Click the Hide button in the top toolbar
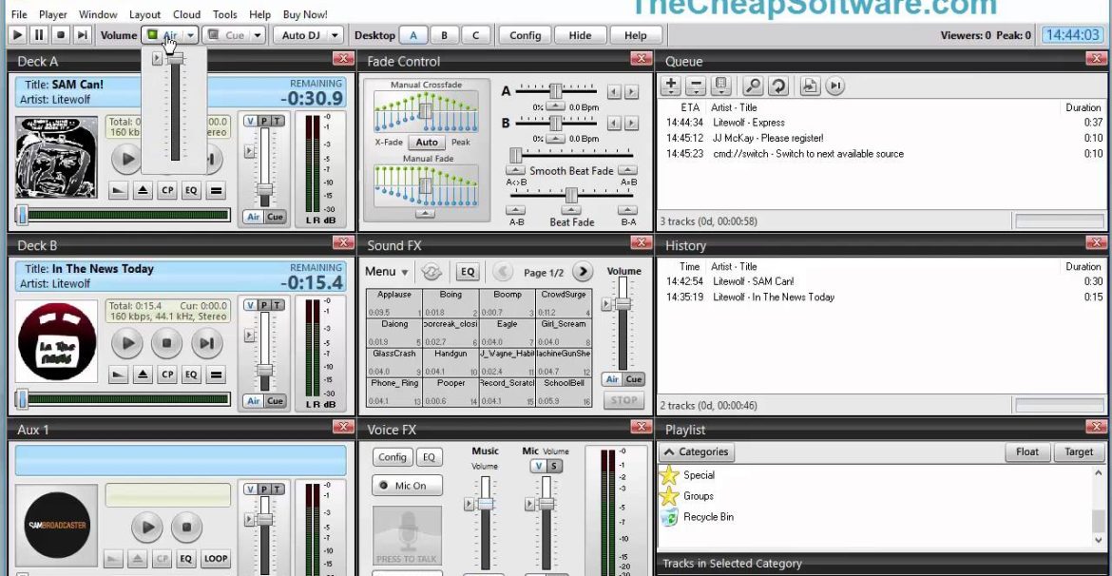The image size is (1112, 576). click(x=580, y=35)
